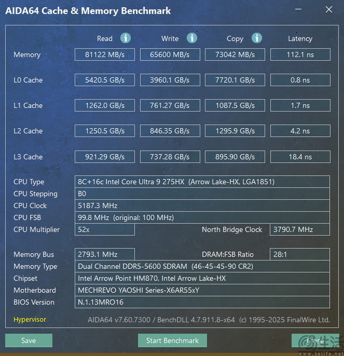Select Memory write value 65600 MB/s
This screenshot has width=344, height=356.
pyautogui.click(x=170, y=55)
